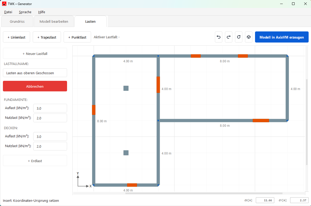The height and width of the screenshot is (206, 311).
Task: Select the lower square column in plan
Action: (126, 153)
